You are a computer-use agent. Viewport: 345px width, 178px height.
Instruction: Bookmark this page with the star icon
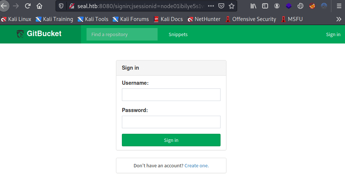232,6
